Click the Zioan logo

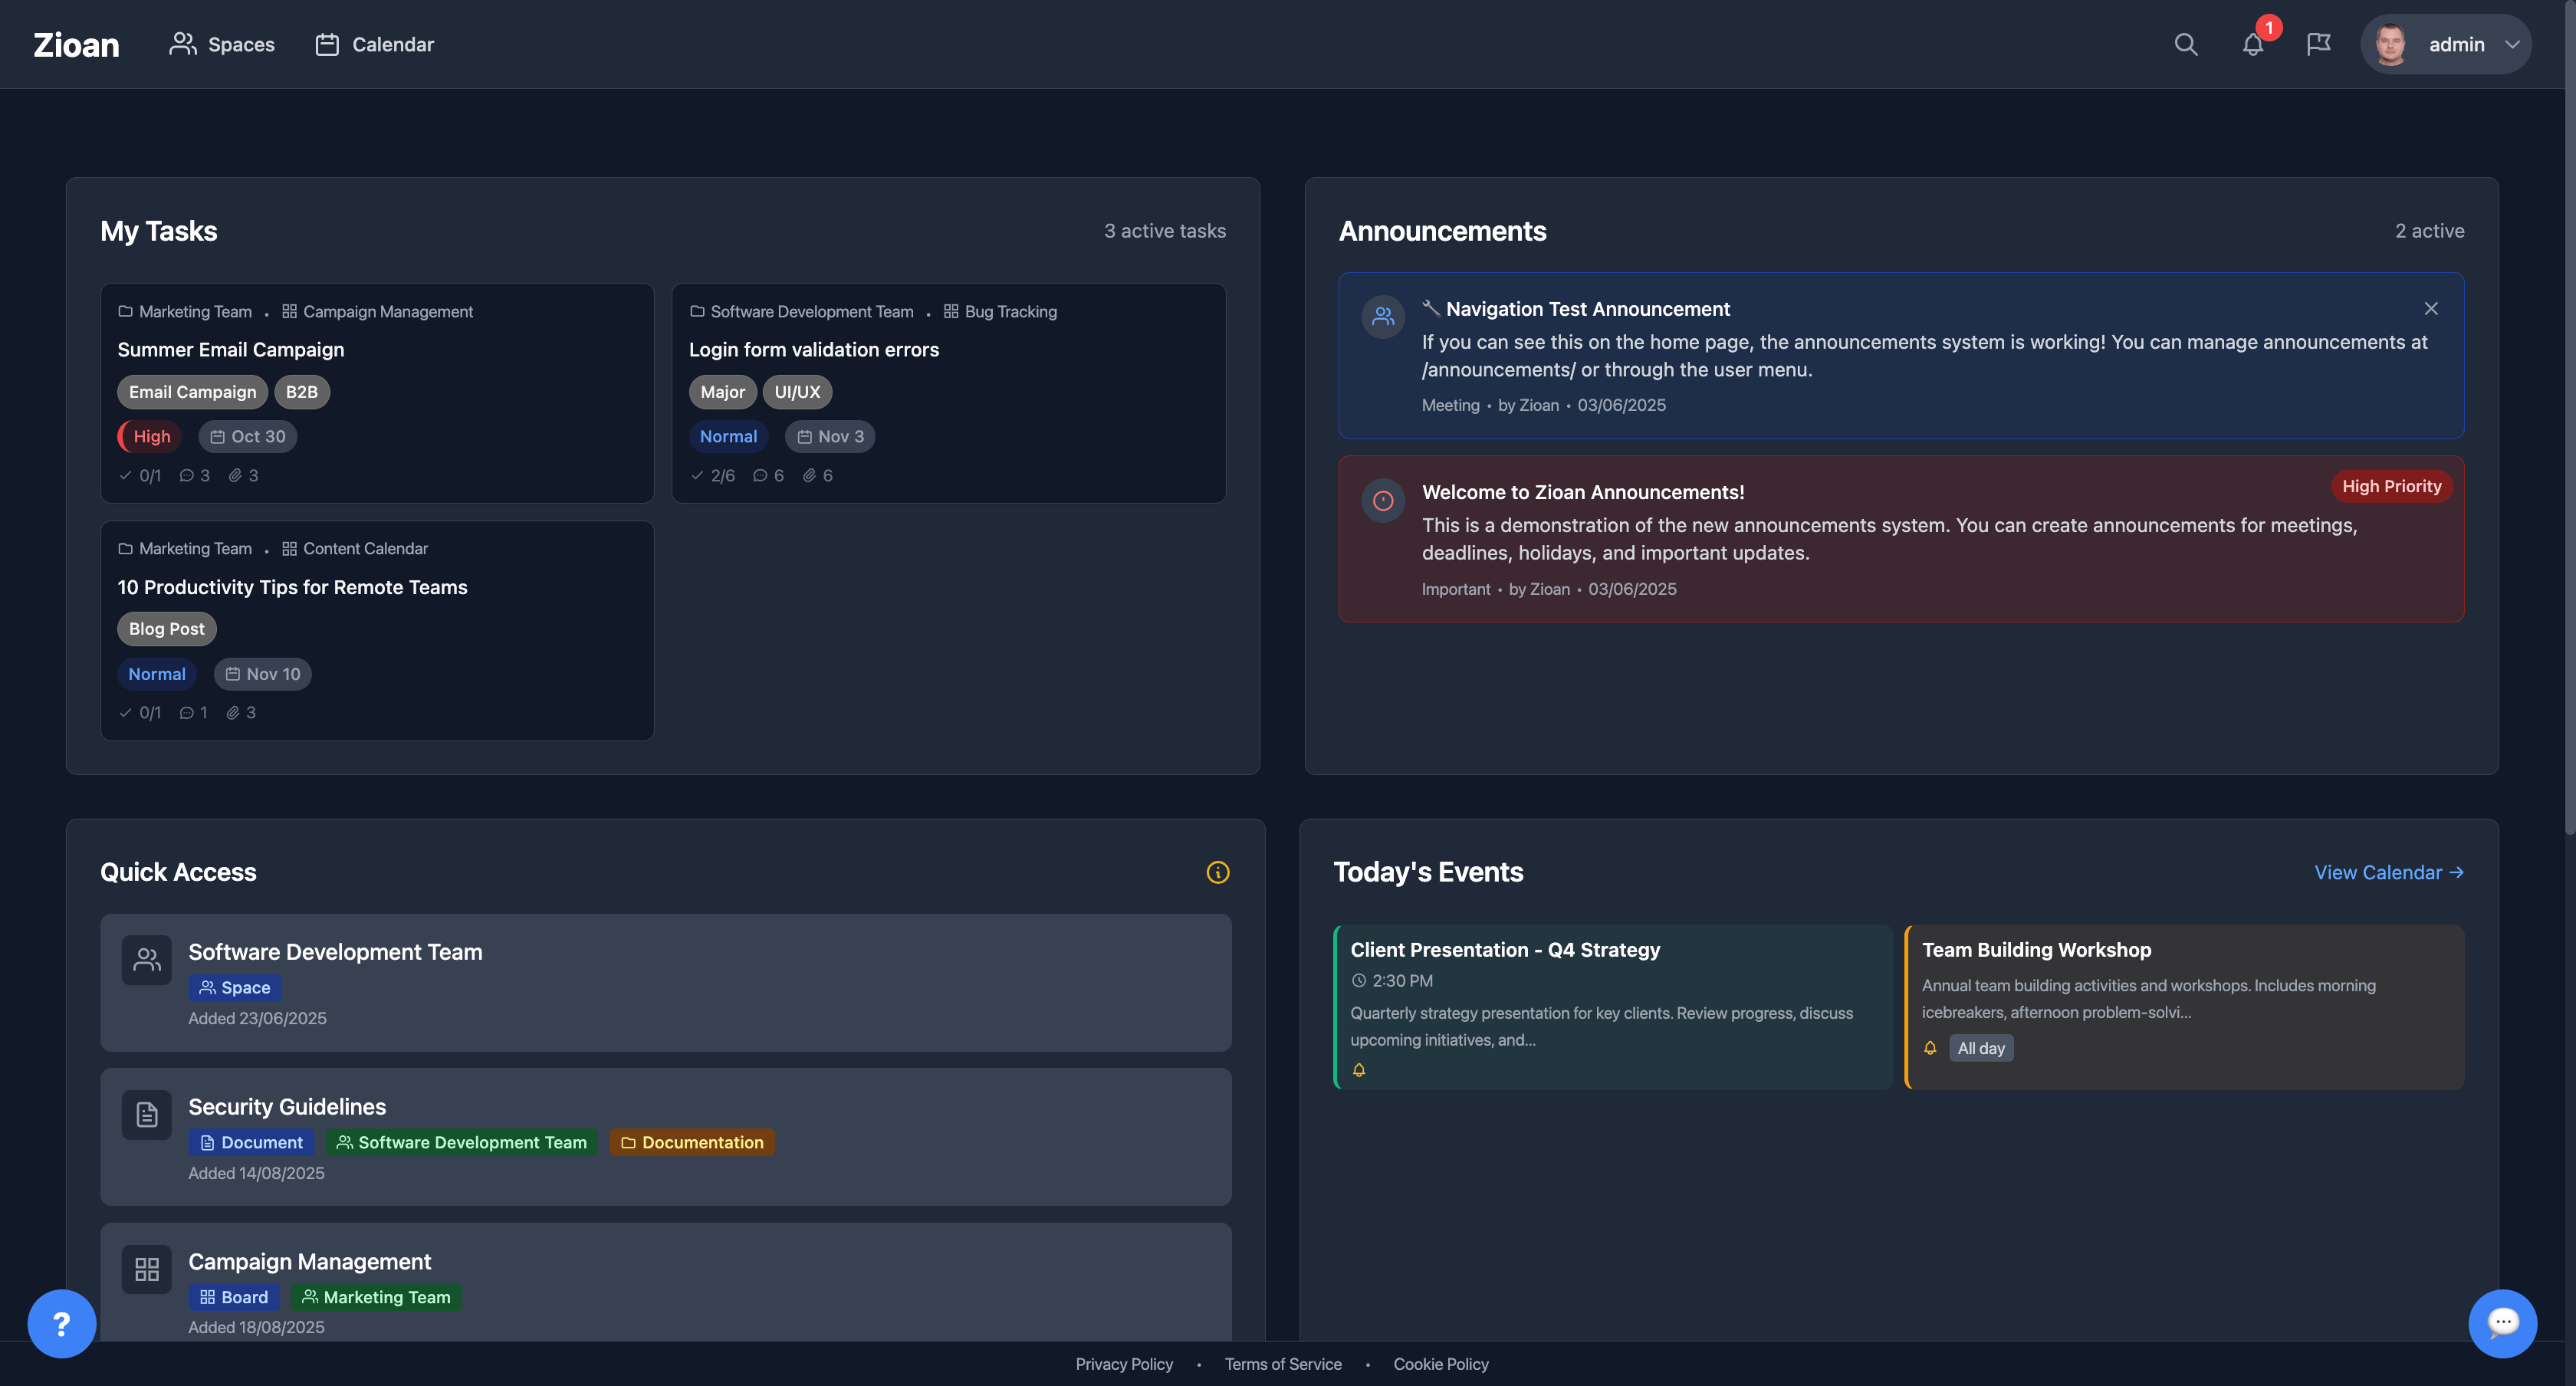point(76,44)
